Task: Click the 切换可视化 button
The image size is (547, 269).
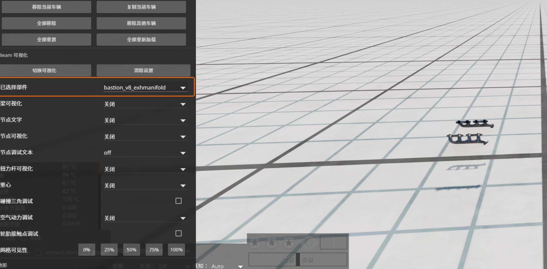Action: coord(45,70)
